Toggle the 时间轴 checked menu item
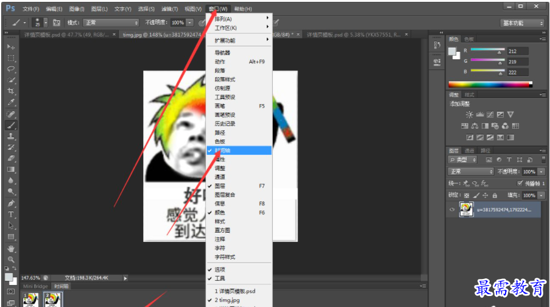This screenshot has height=307, width=550. click(239, 150)
